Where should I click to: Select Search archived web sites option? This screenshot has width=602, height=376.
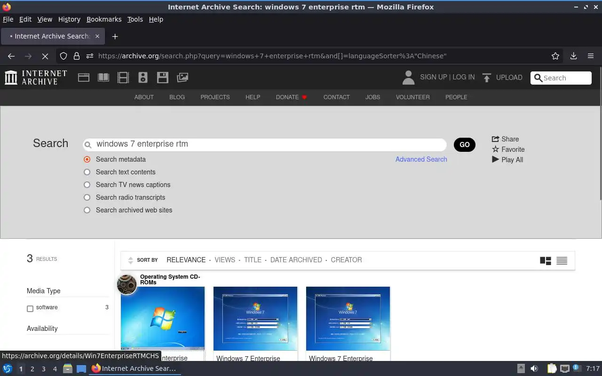click(x=87, y=210)
